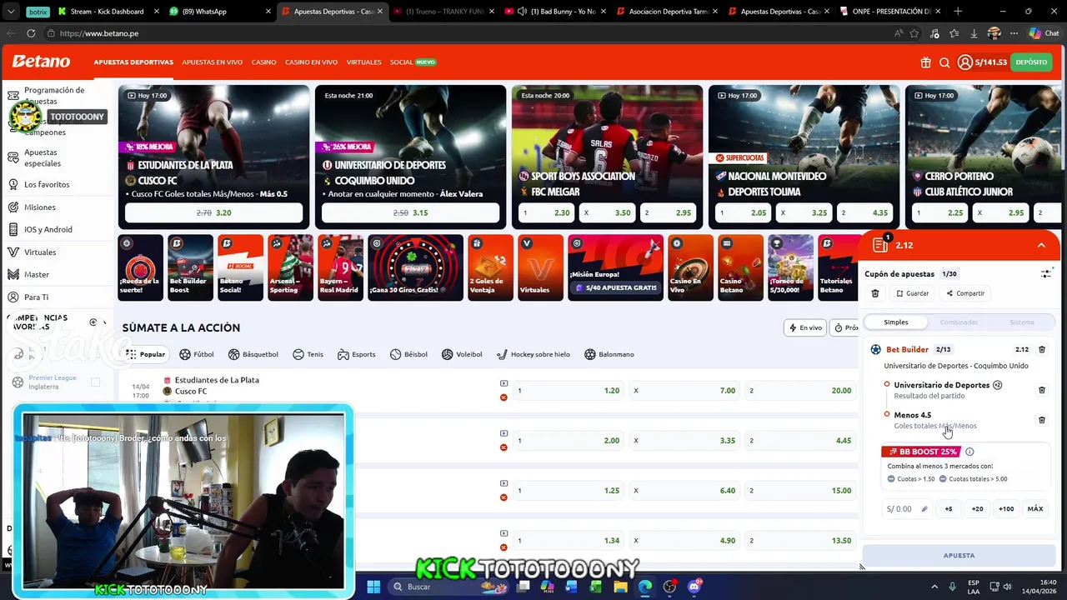This screenshot has width=1067, height=600.
Task: Select the Balonmano sport filter
Action: click(x=609, y=354)
